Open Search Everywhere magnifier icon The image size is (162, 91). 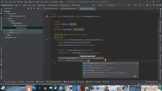point(154,5)
